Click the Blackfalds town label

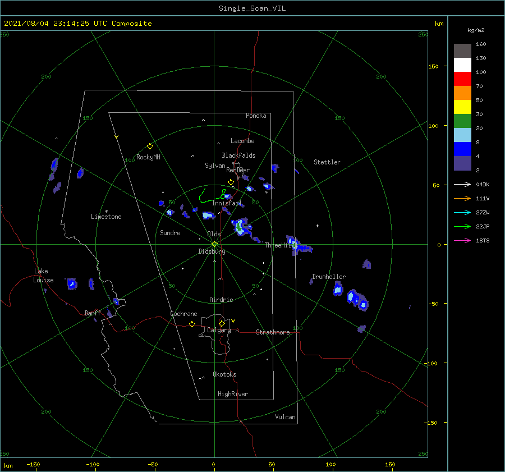pos(238,155)
